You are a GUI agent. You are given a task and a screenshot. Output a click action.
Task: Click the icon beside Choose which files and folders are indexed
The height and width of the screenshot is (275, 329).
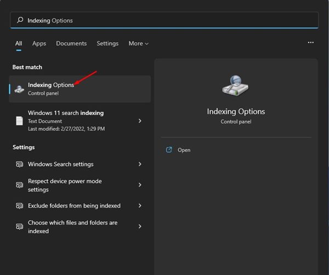(19, 227)
